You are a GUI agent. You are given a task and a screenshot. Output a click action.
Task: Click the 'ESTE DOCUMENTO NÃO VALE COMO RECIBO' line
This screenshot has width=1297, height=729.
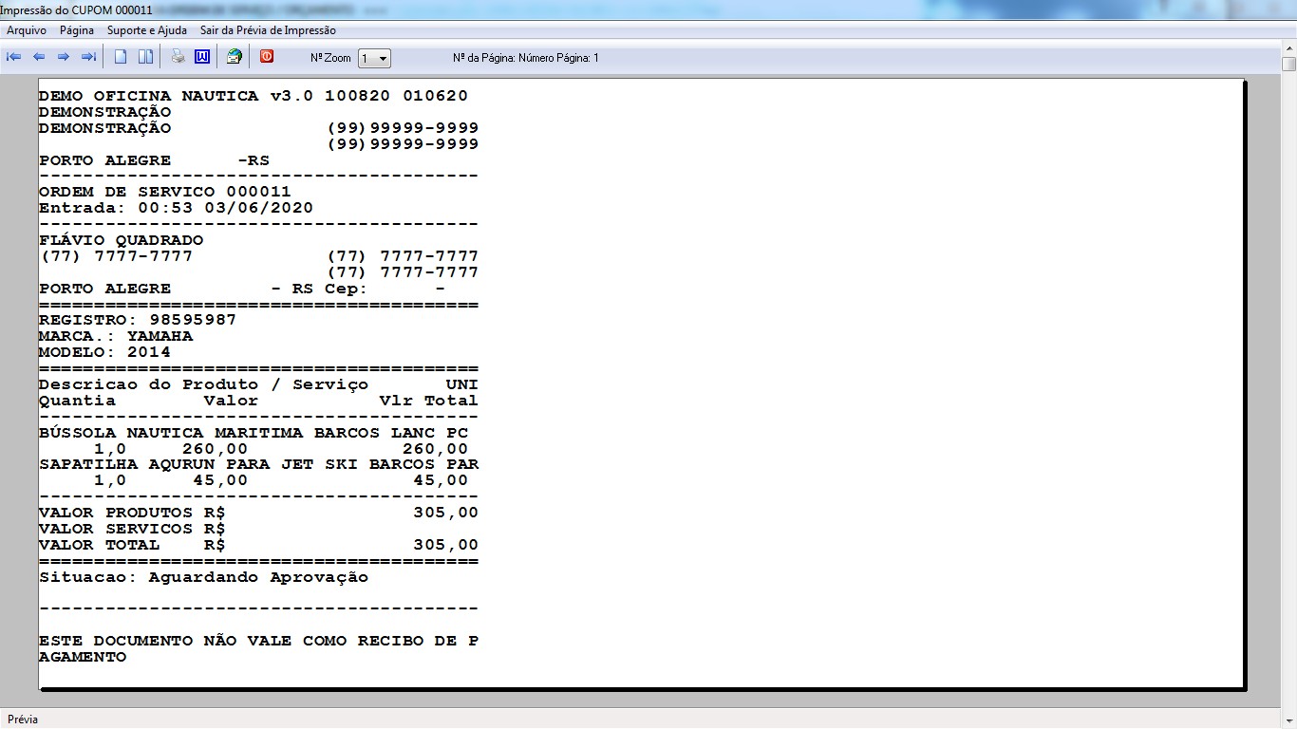click(x=258, y=641)
